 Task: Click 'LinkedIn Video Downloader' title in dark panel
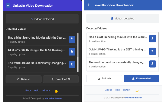click(x=33, y=6)
